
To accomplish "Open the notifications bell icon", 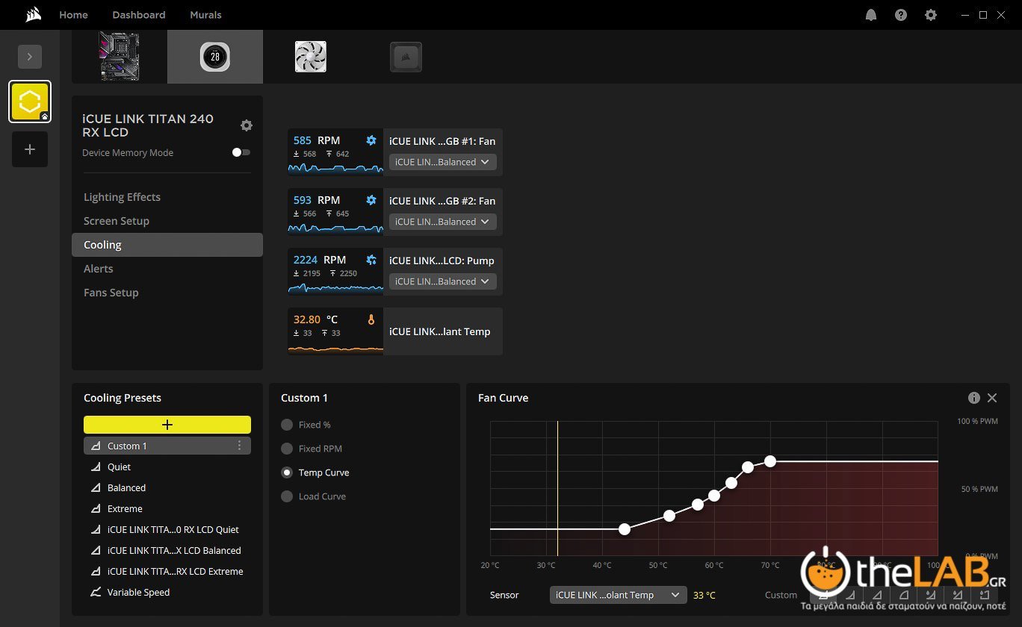I will tap(871, 15).
